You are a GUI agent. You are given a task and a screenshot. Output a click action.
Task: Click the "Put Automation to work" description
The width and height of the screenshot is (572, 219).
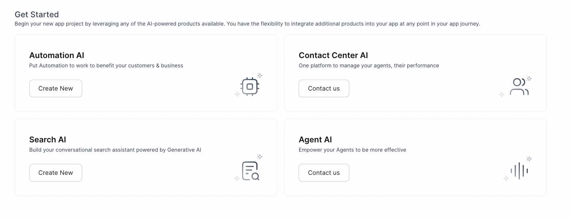click(106, 66)
